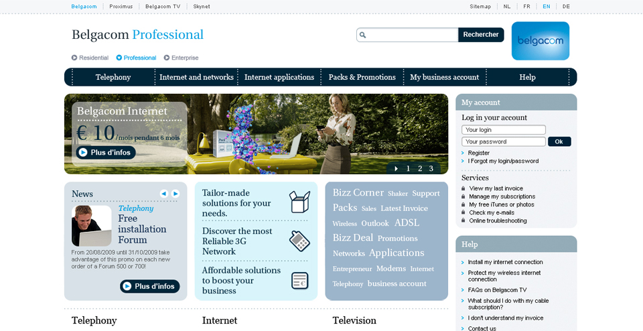Click the Entrepreneur tag
This screenshot has height=331, width=643.
tap(352, 269)
